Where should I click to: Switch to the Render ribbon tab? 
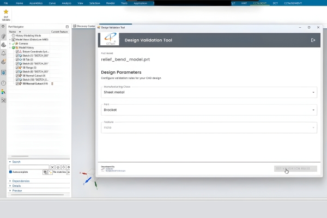tap(110, 3)
